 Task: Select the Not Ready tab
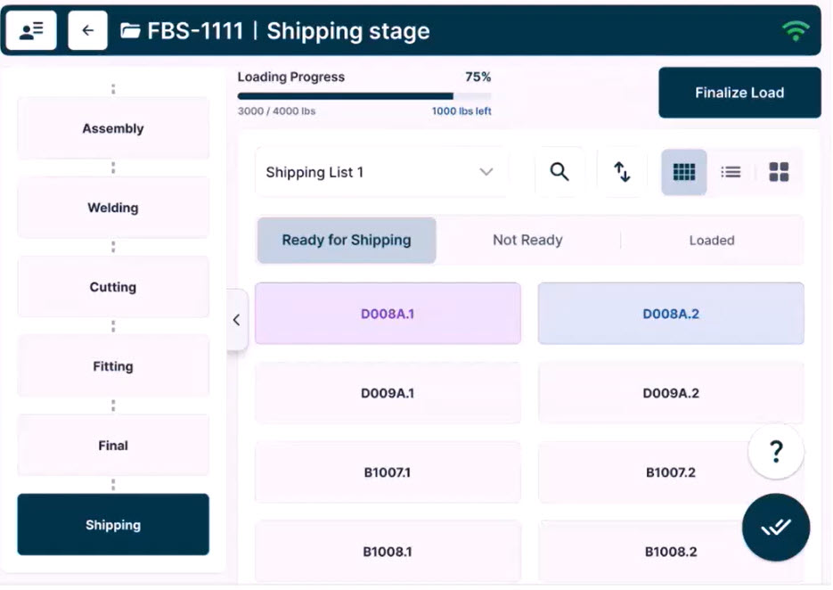point(527,241)
